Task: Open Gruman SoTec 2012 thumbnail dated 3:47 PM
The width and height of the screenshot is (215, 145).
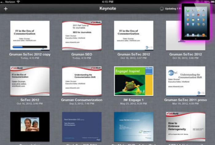Action: (x=134, y=36)
